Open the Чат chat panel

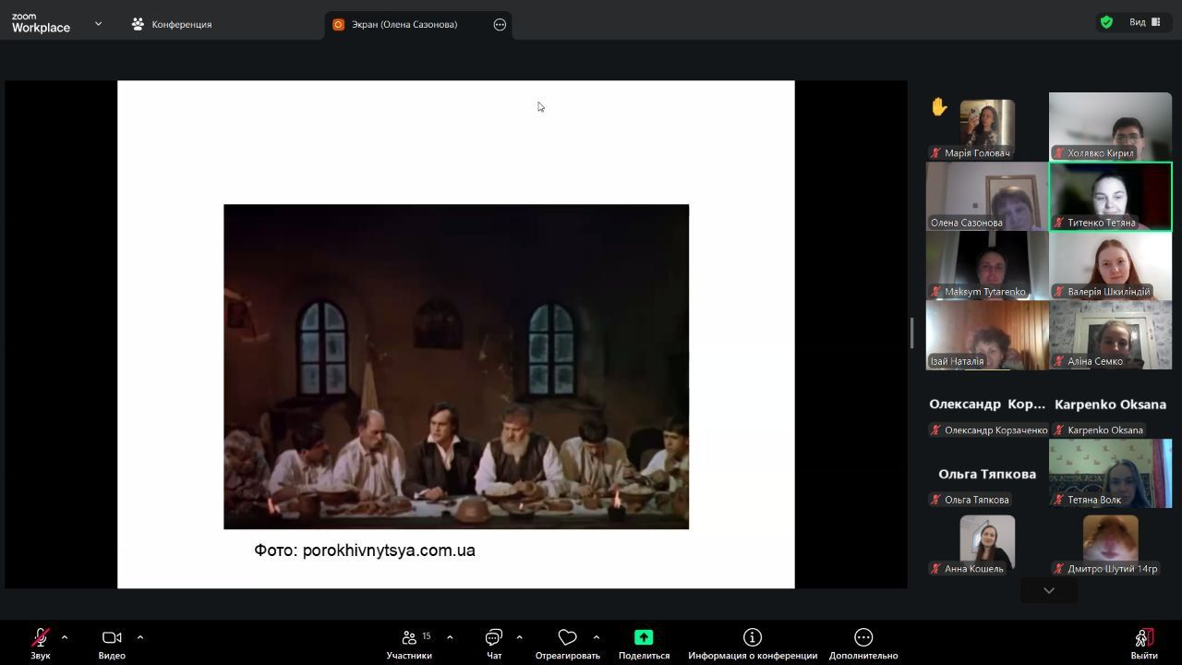coord(494,642)
